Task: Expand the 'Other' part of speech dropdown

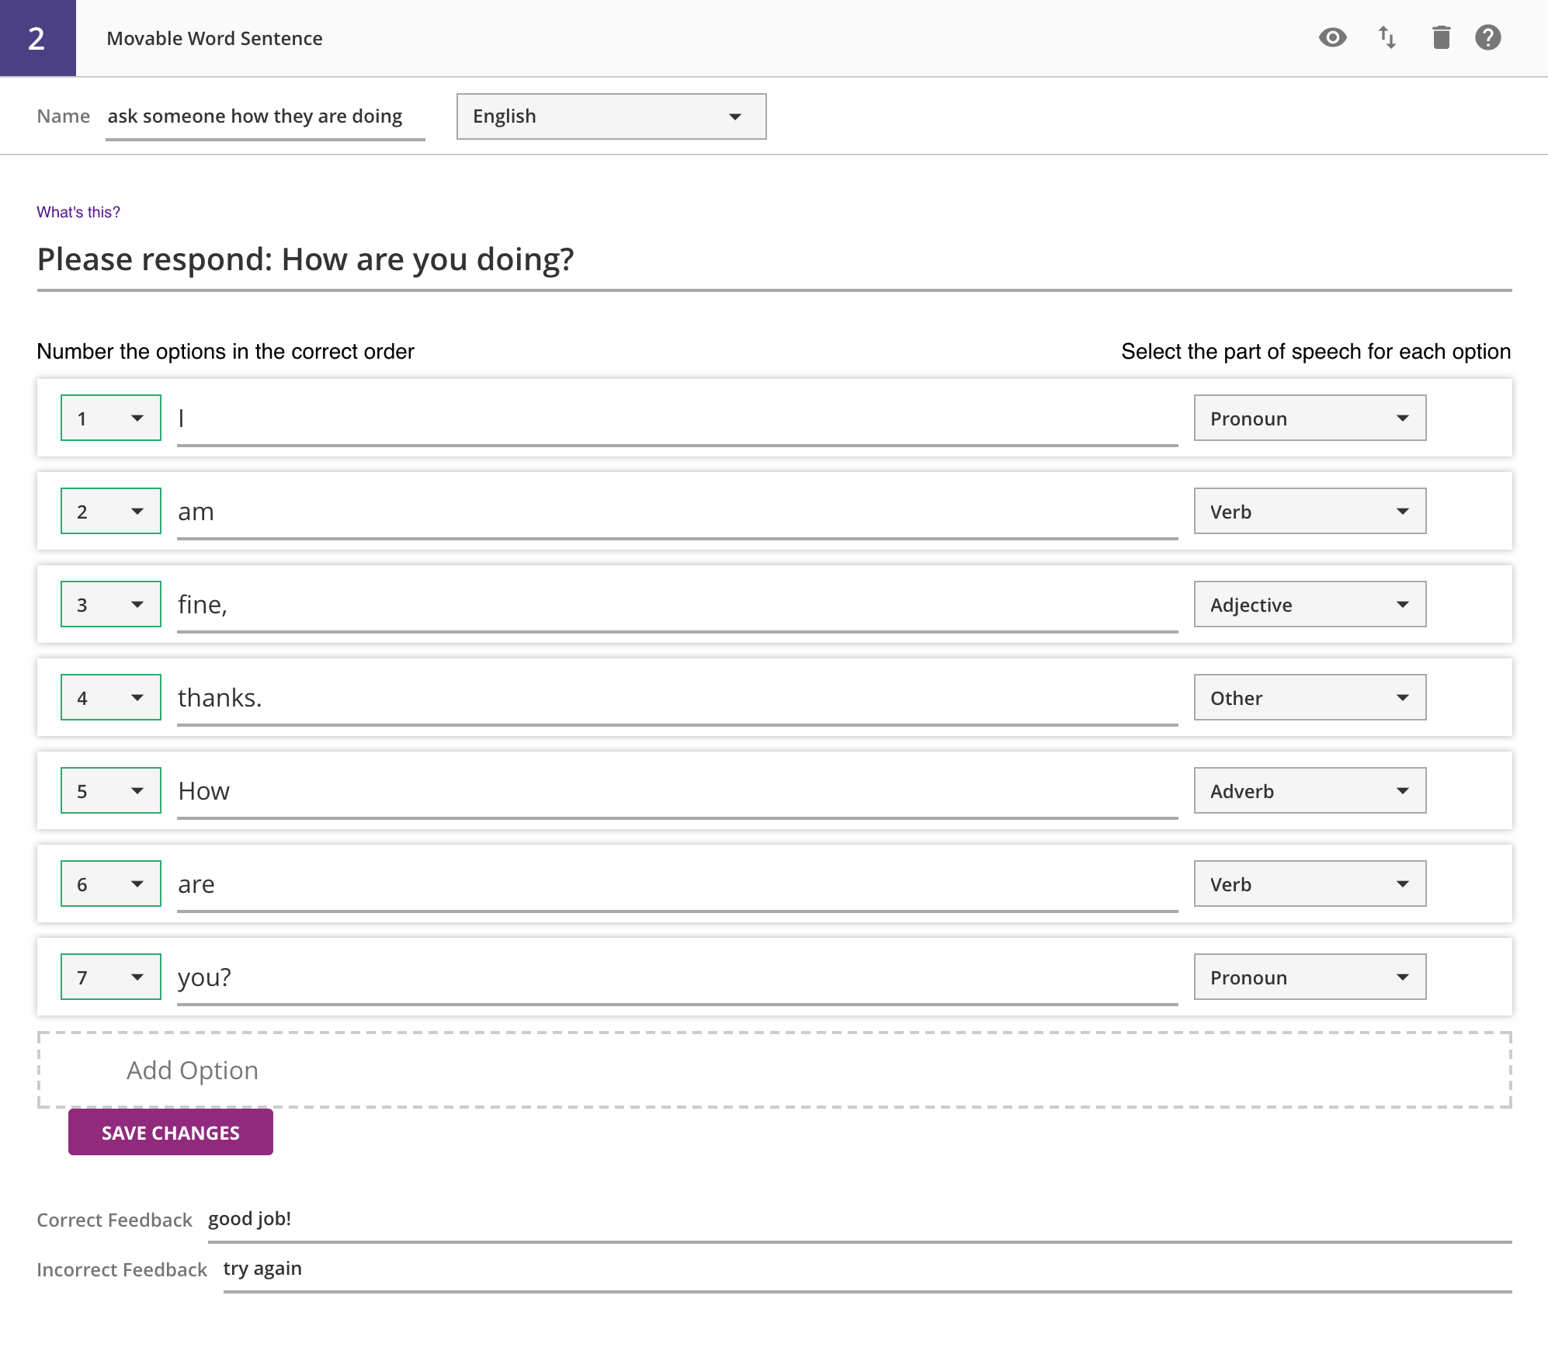Action: tap(1310, 697)
